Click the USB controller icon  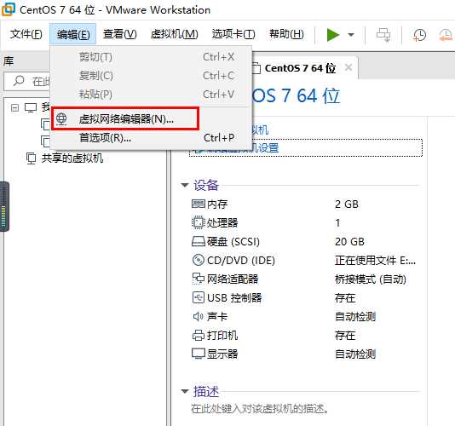199,297
